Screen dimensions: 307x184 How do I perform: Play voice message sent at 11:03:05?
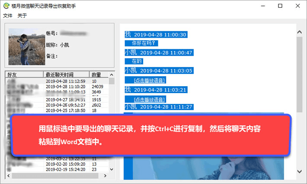tap(149, 81)
